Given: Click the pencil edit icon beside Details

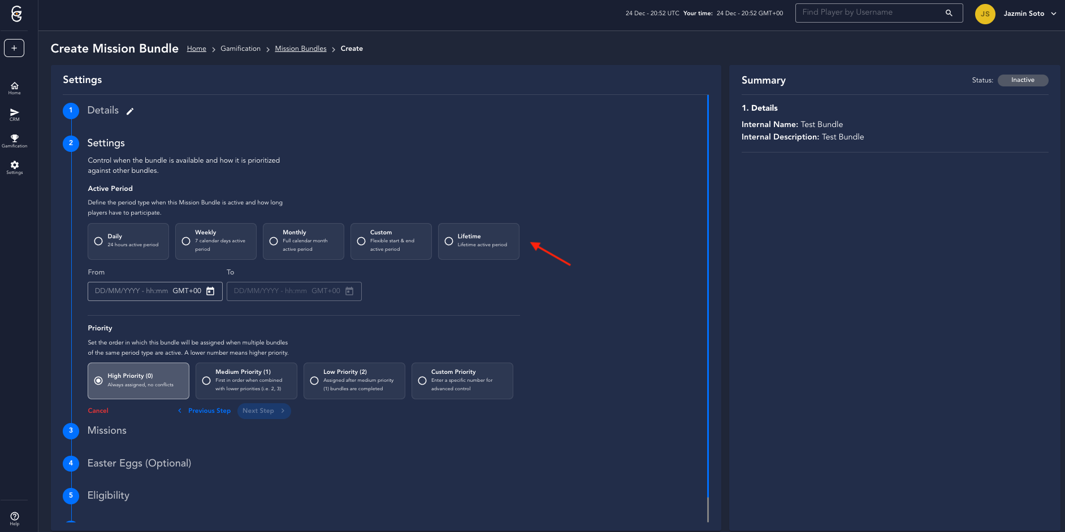Looking at the screenshot, I should [130, 111].
